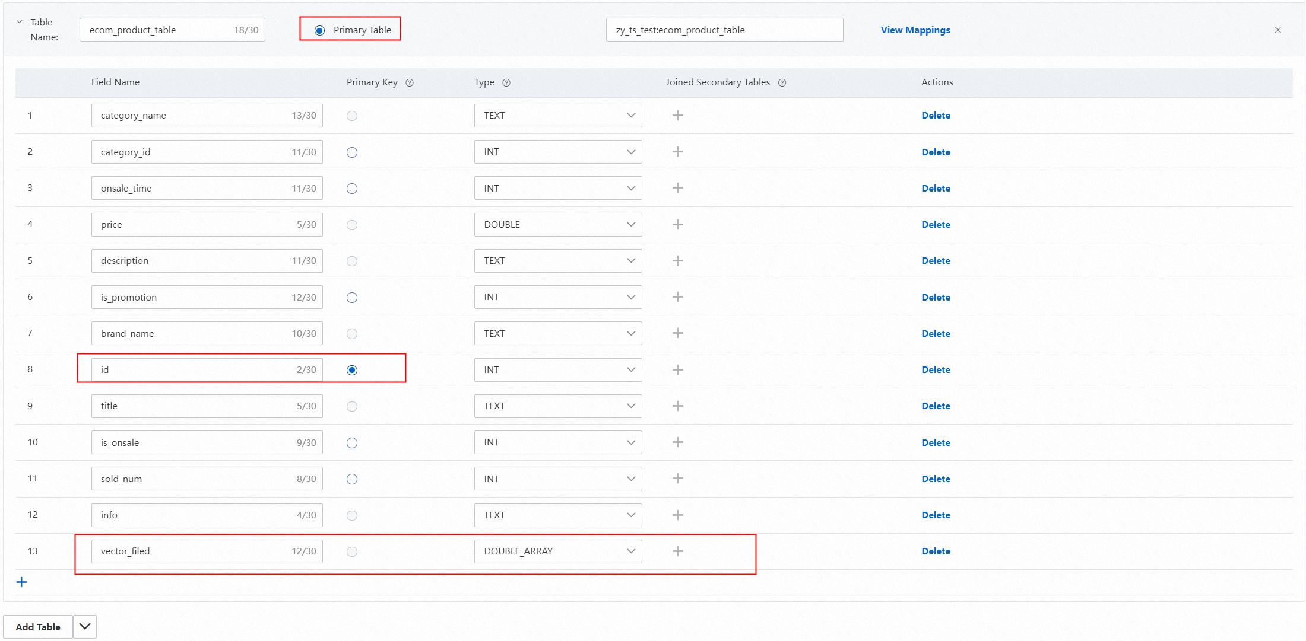Add joined secondary table for price field
This screenshot has height=641, width=1306.
point(677,225)
